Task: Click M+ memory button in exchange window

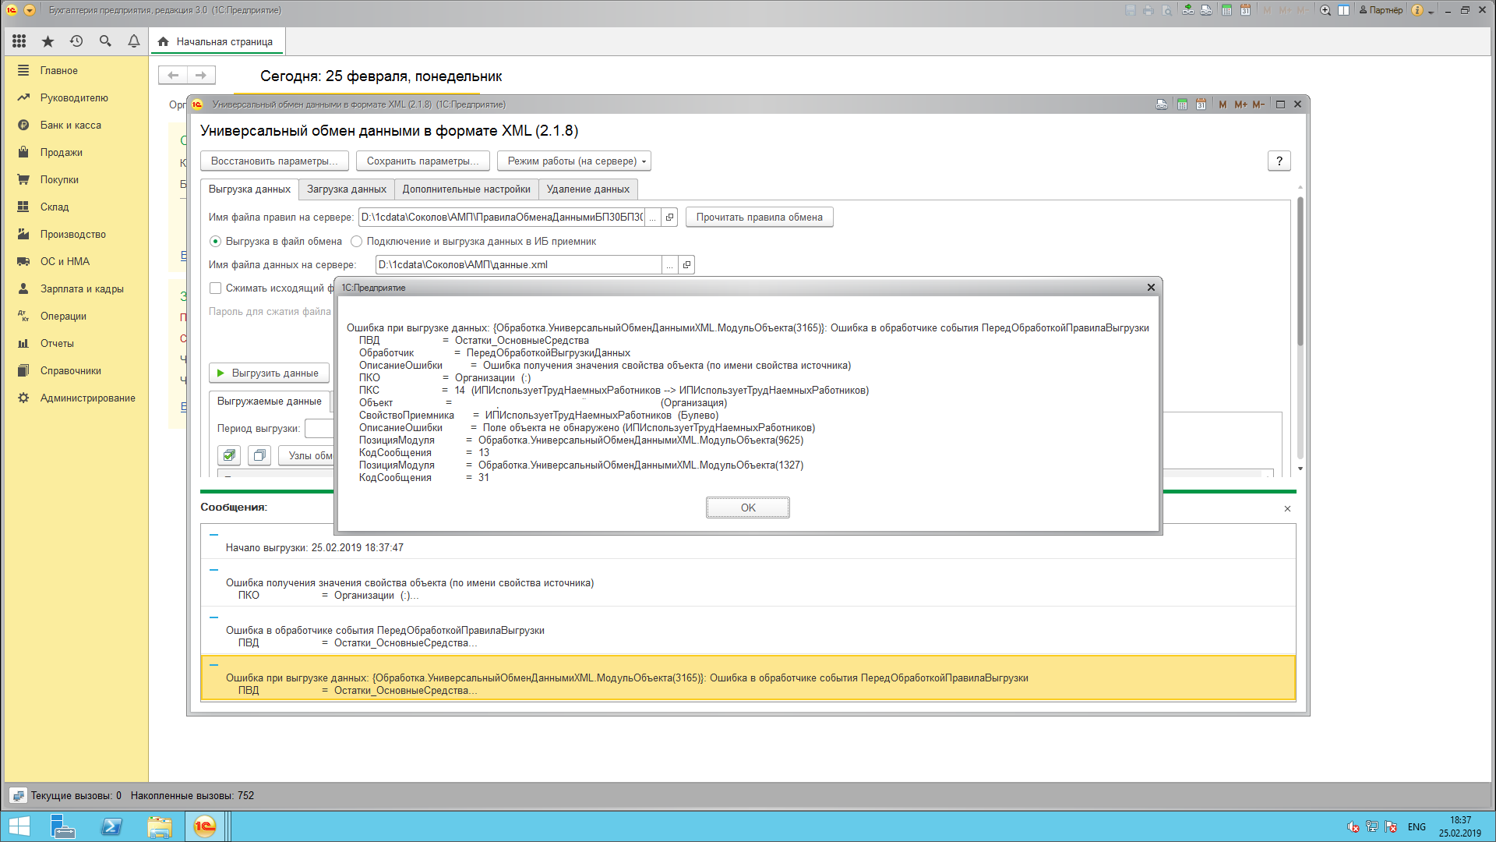Action: point(1240,104)
